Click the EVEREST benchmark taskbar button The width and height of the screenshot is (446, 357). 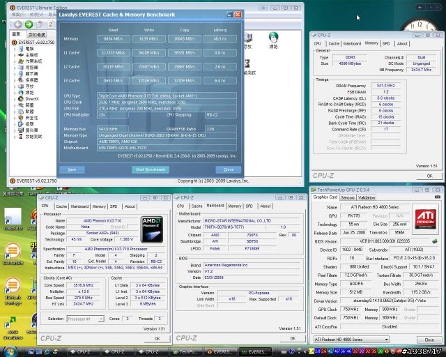coord(254,352)
